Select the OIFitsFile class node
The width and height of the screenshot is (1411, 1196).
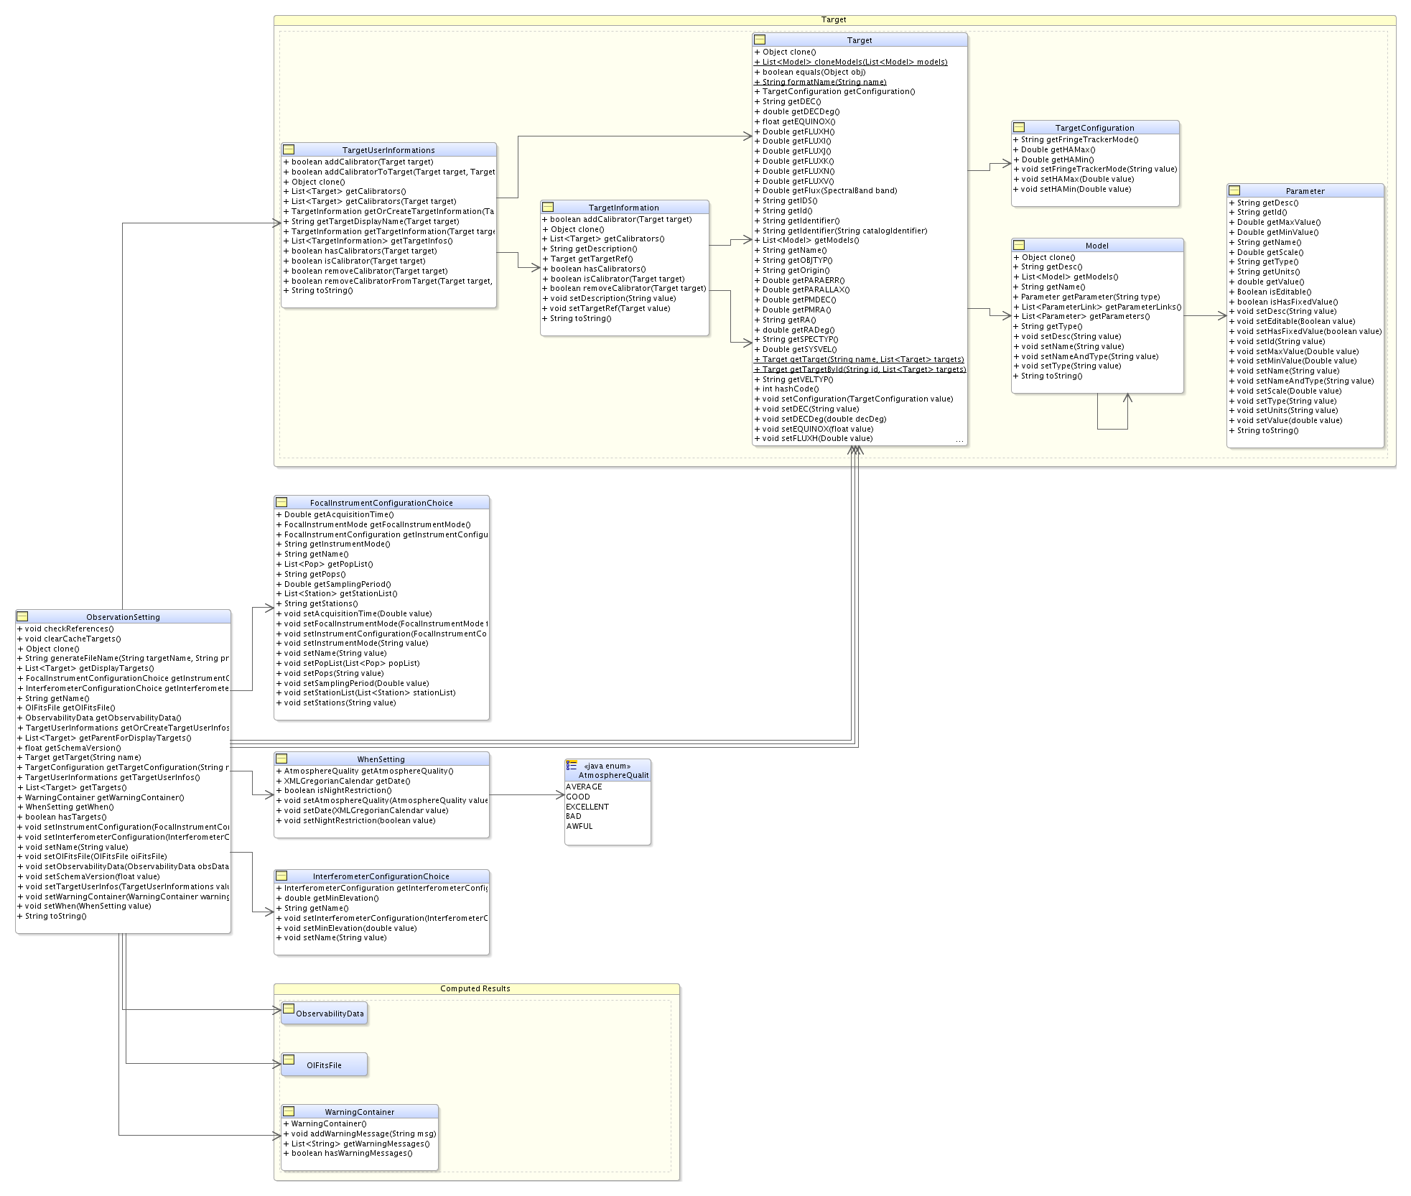pyautogui.click(x=325, y=1065)
